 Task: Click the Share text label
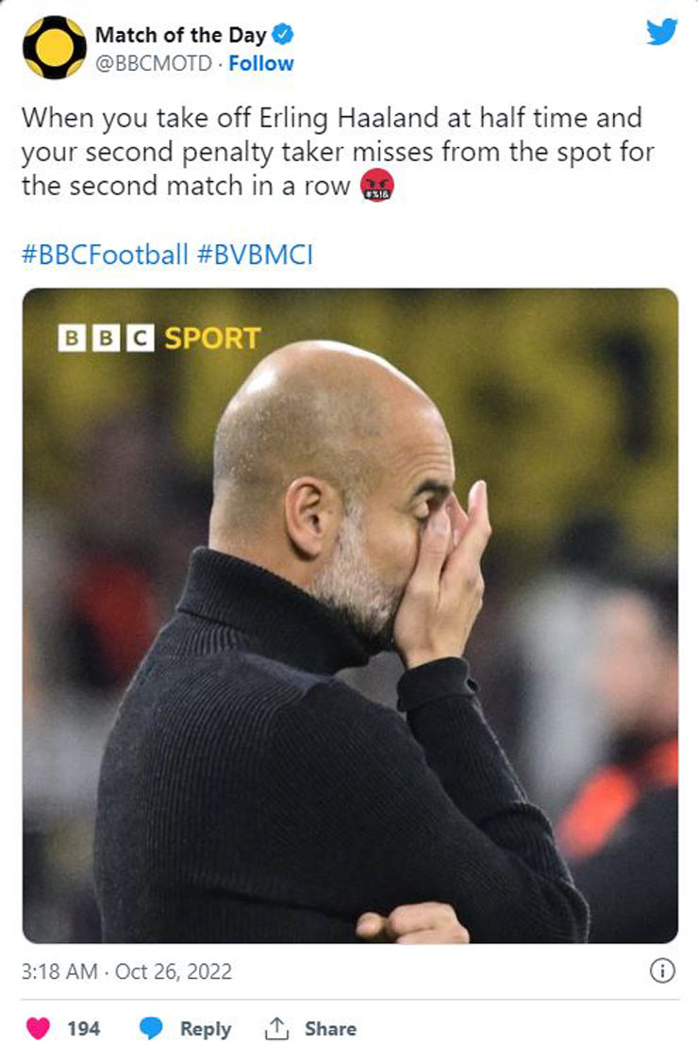(330, 1028)
